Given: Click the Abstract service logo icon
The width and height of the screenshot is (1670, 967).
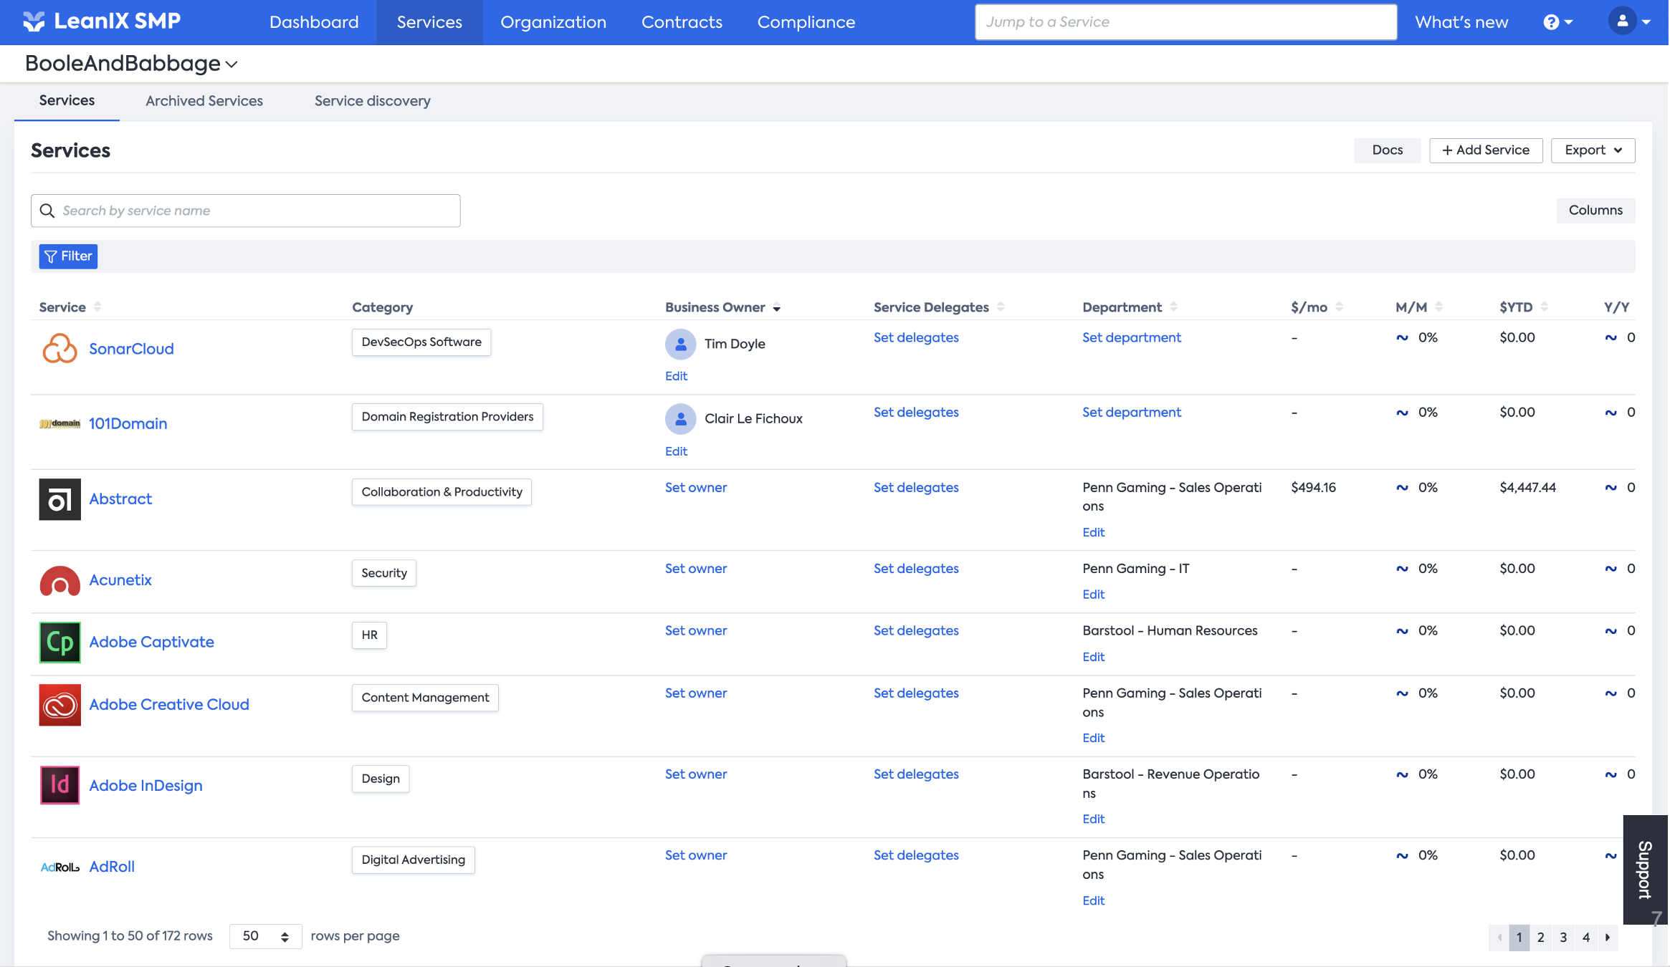Looking at the screenshot, I should point(59,499).
